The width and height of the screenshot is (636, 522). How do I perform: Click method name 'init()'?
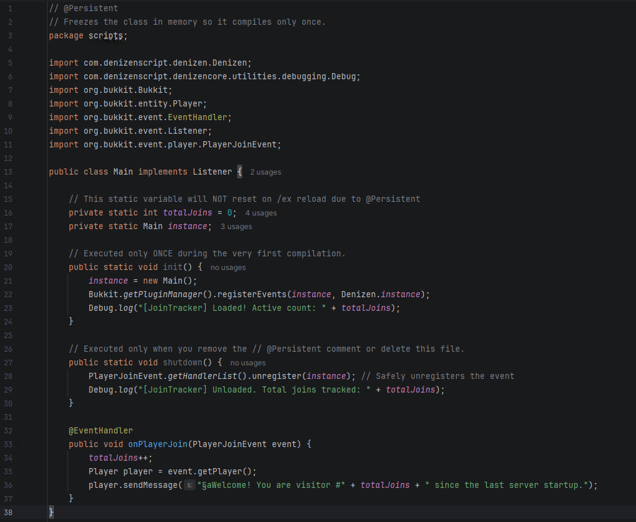pyautogui.click(x=177, y=268)
